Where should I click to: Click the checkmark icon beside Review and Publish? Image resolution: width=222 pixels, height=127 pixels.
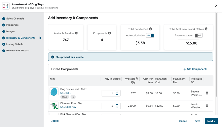pyautogui.click(x=4, y=51)
